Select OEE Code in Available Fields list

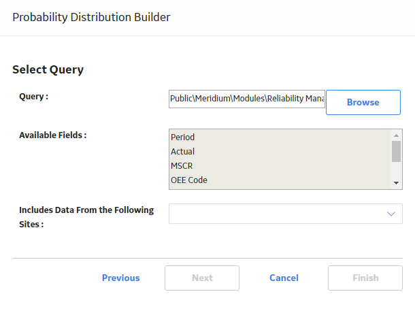(x=280, y=180)
